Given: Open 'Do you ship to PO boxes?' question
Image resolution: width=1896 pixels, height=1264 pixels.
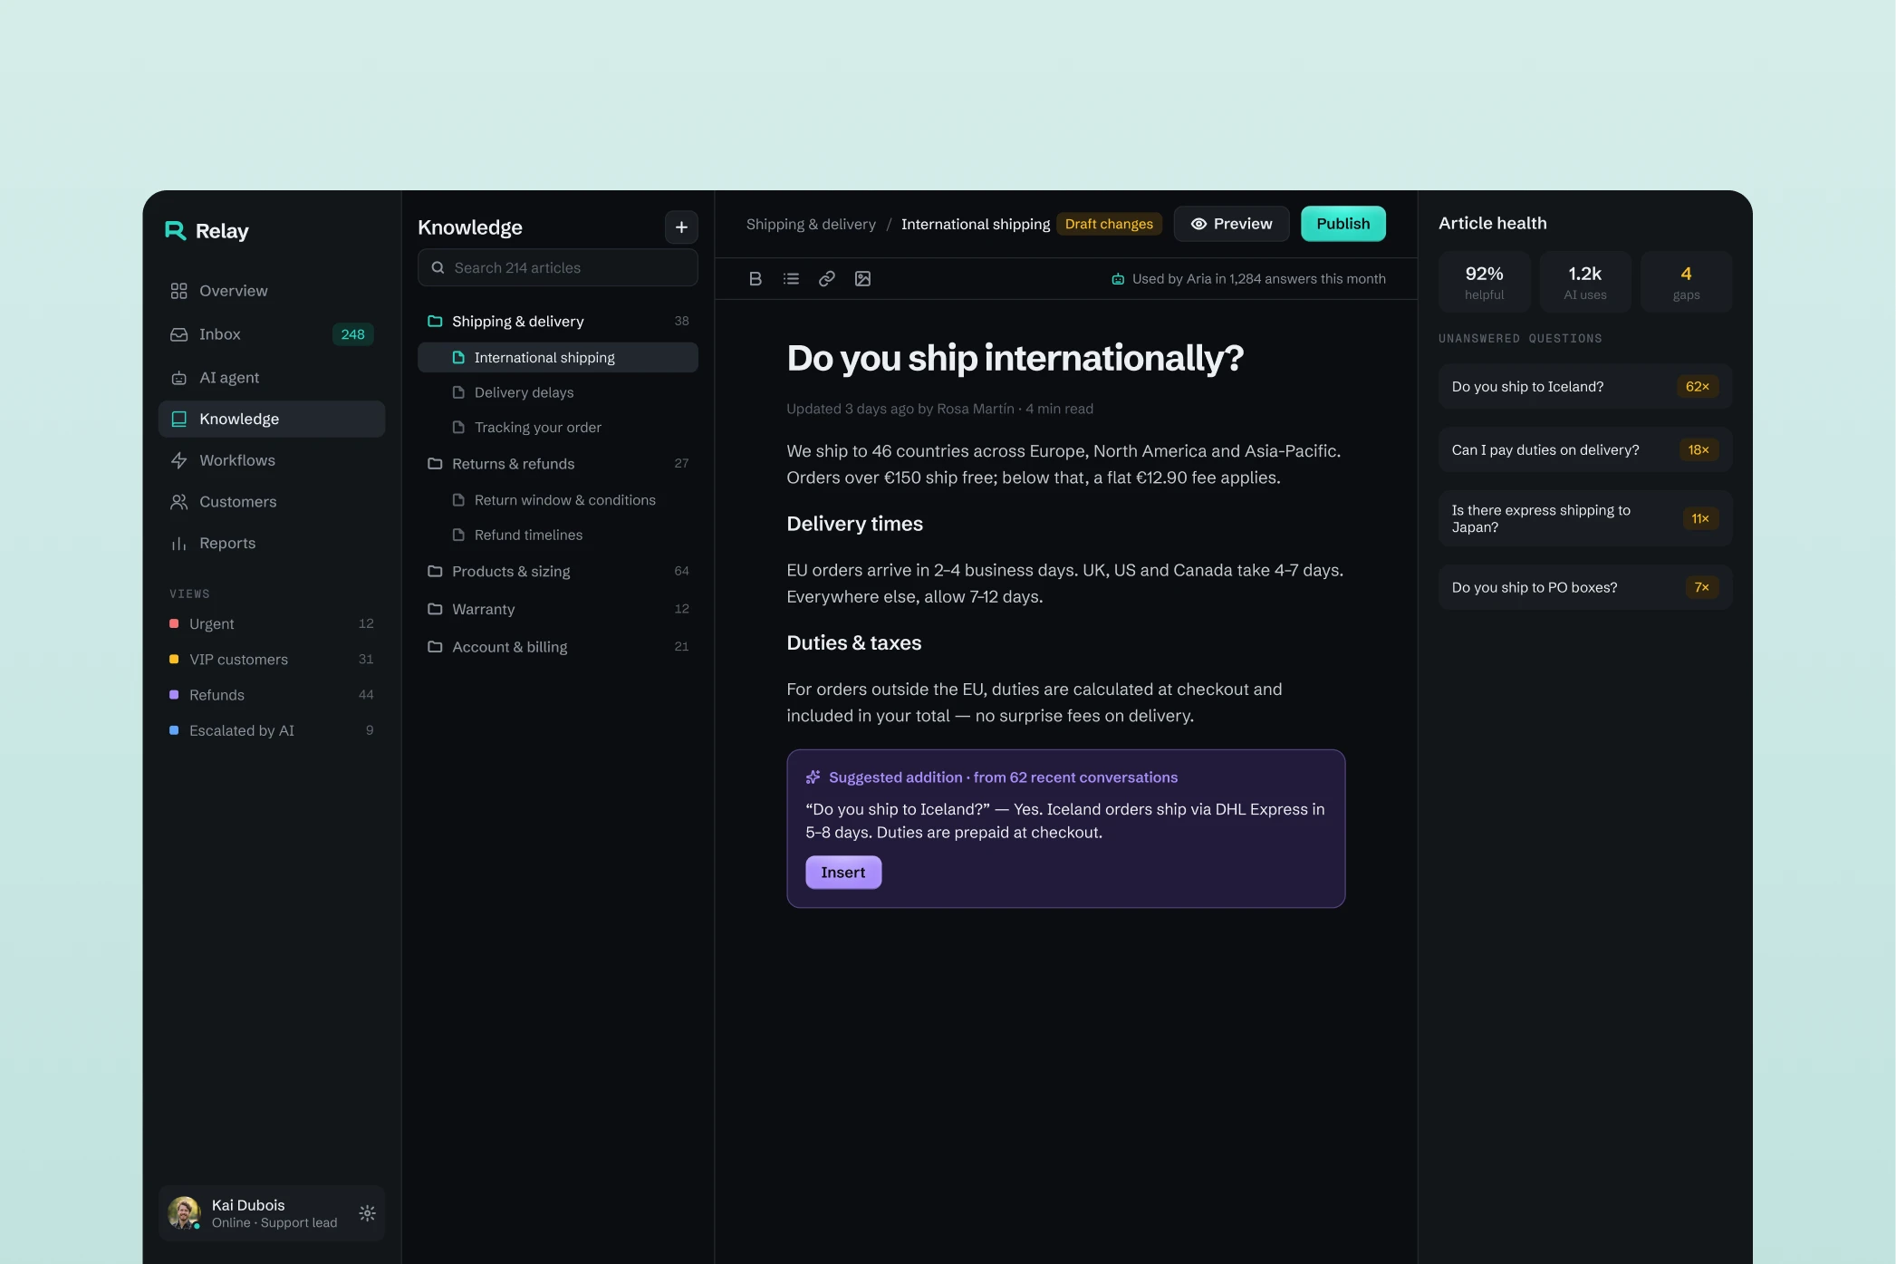Looking at the screenshot, I should [1584, 588].
